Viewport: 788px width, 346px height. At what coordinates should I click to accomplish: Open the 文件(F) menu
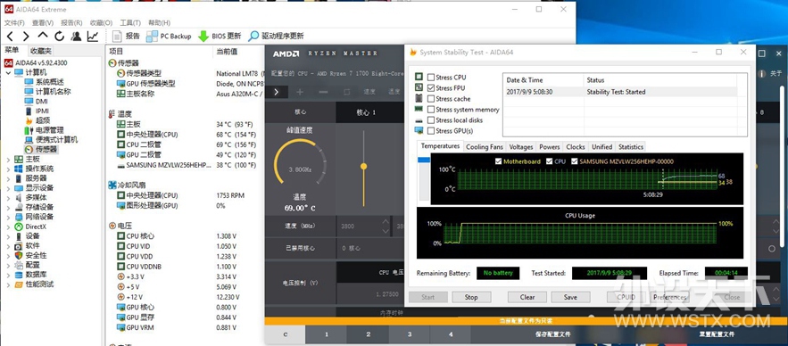(14, 22)
